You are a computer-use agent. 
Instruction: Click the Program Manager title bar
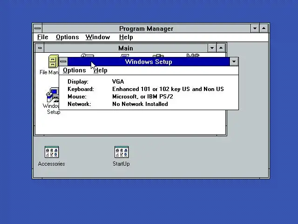(x=146, y=28)
